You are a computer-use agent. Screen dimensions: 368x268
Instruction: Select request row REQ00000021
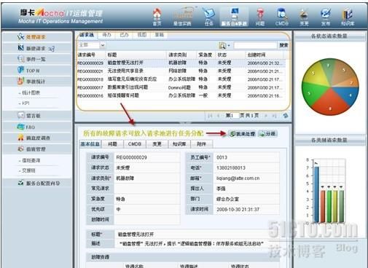181,71
